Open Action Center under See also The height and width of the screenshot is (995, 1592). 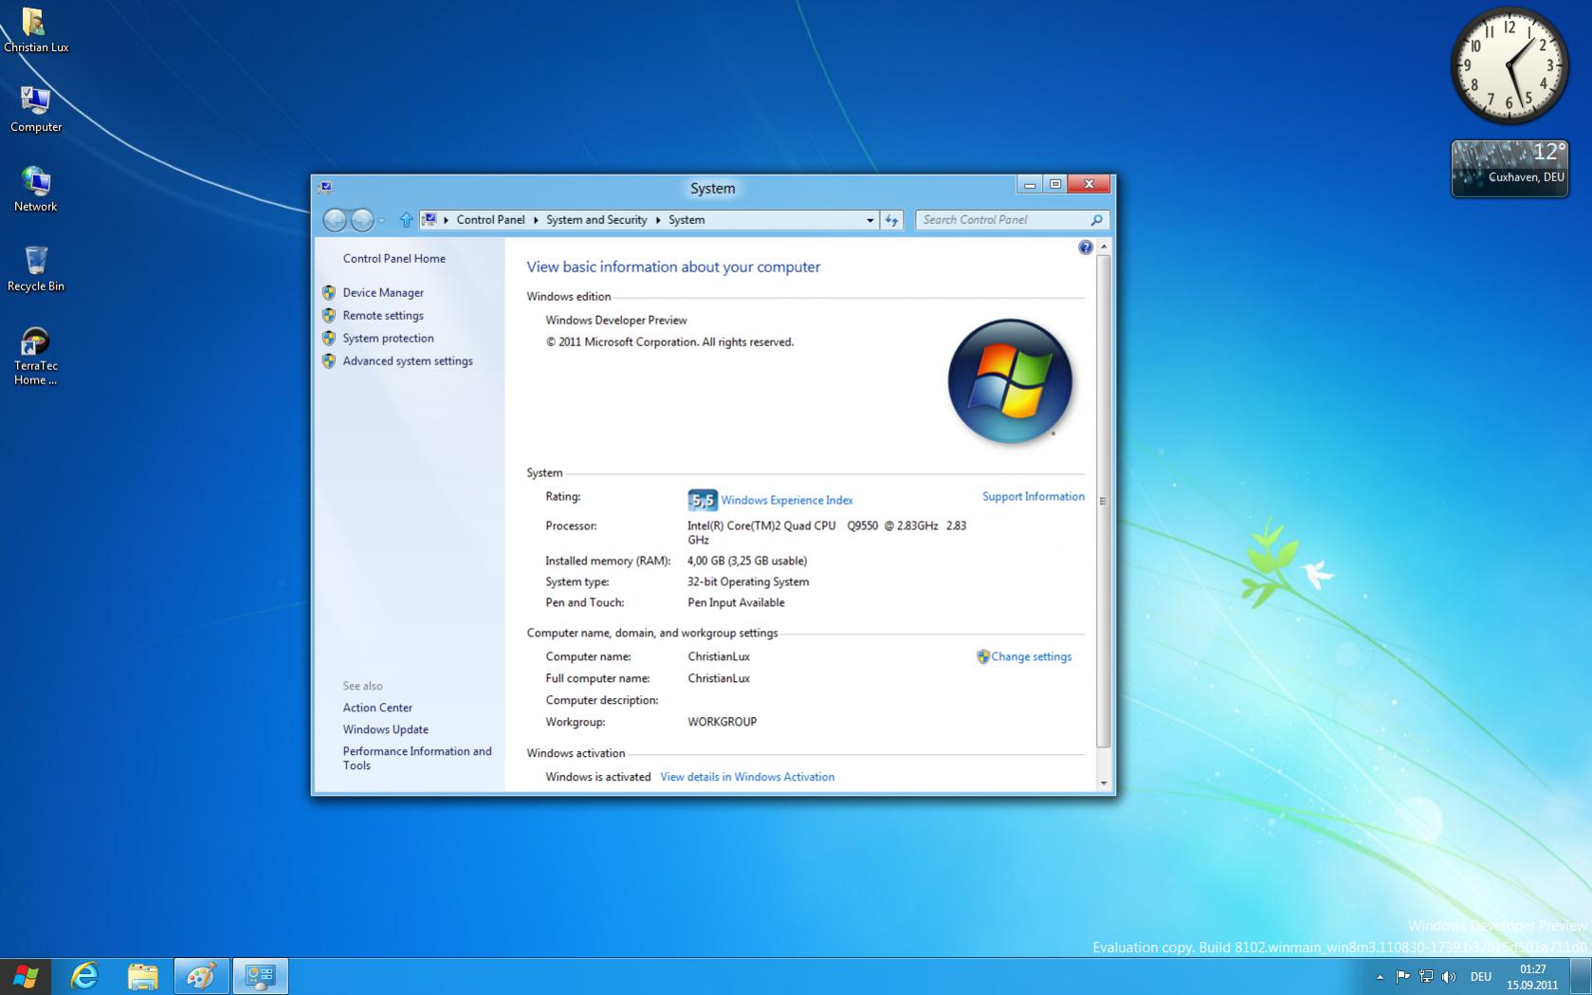[377, 708]
